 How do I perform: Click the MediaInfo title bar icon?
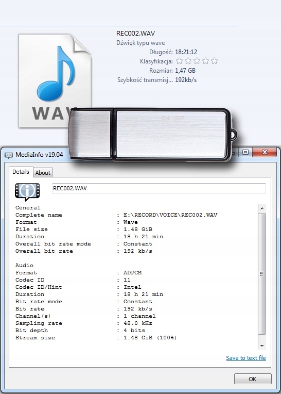[x=9, y=155]
